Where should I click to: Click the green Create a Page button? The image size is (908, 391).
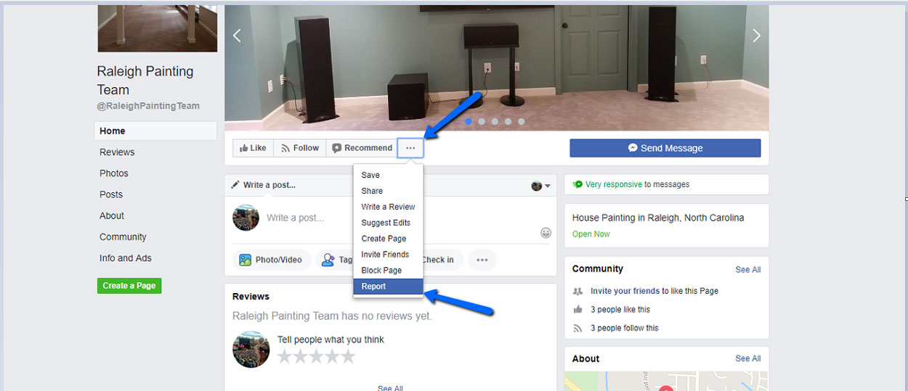[x=129, y=286]
